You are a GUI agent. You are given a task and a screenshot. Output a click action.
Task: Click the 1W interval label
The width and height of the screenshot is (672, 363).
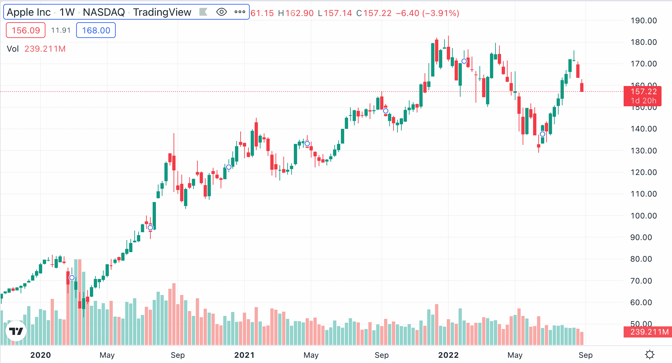click(x=67, y=12)
